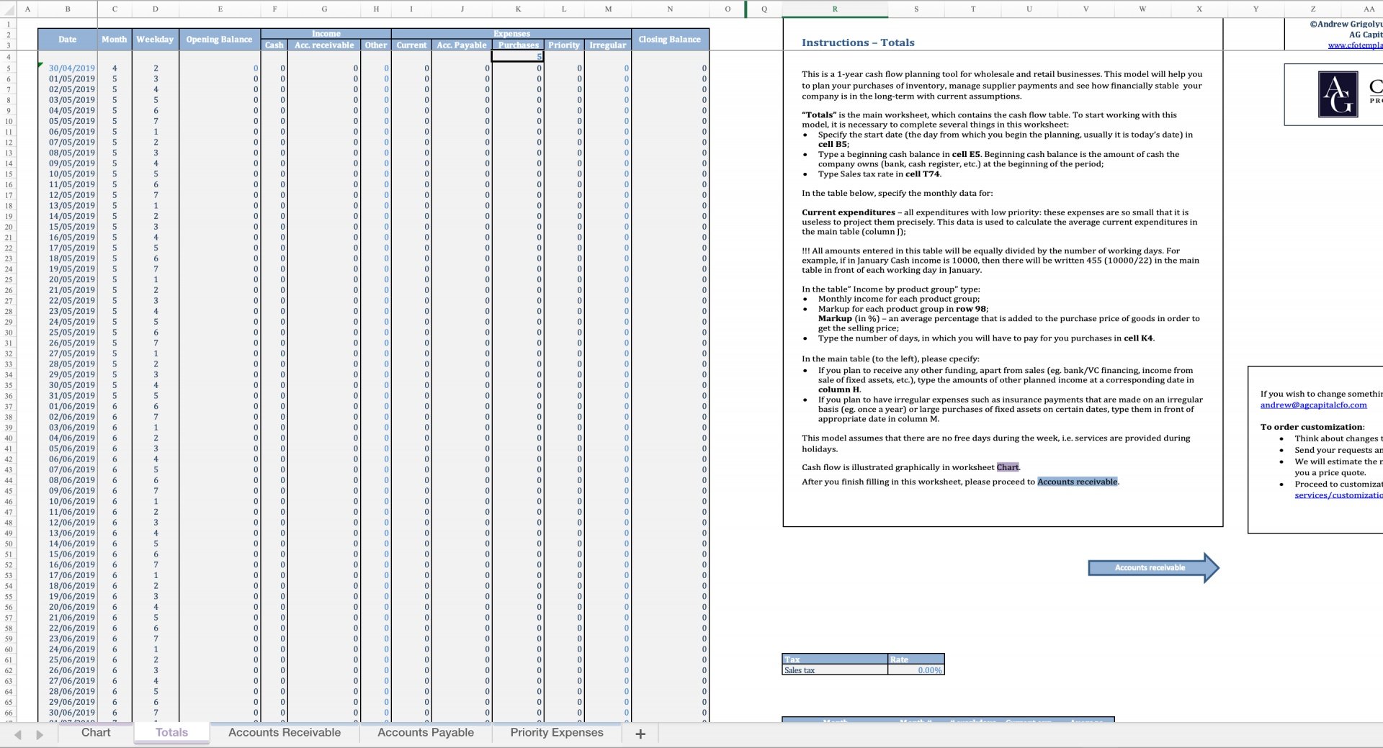Click the Weekday header cell
The image size is (1383, 748).
155,40
